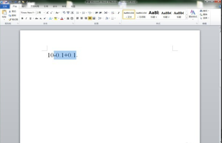The height and width of the screenshot is (143, 222).
Task: Click the Save icon in quick access toolbar
Action: tap(6, 2)
